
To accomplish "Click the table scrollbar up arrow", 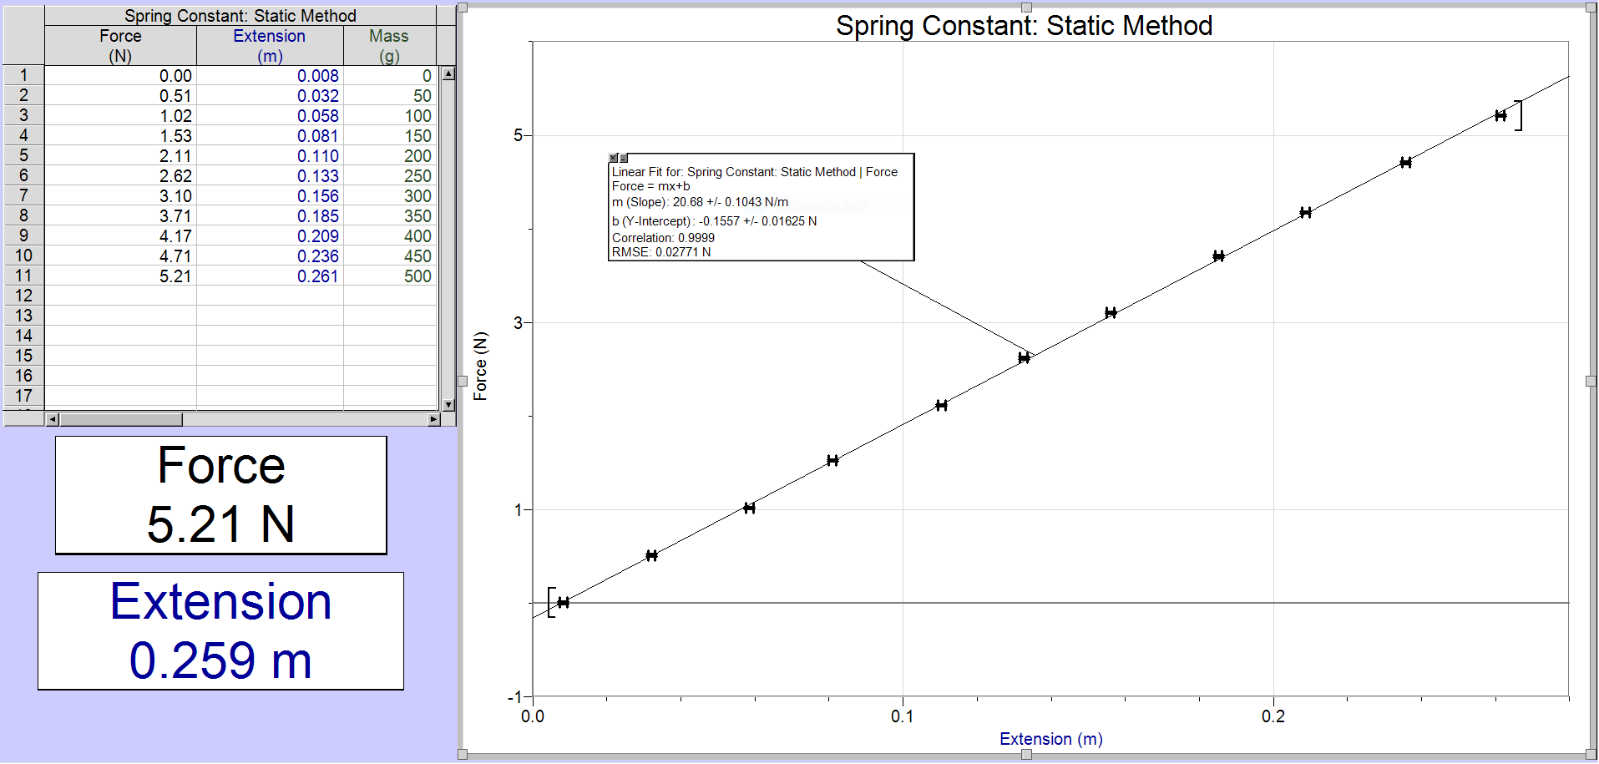I will point(448,74).
